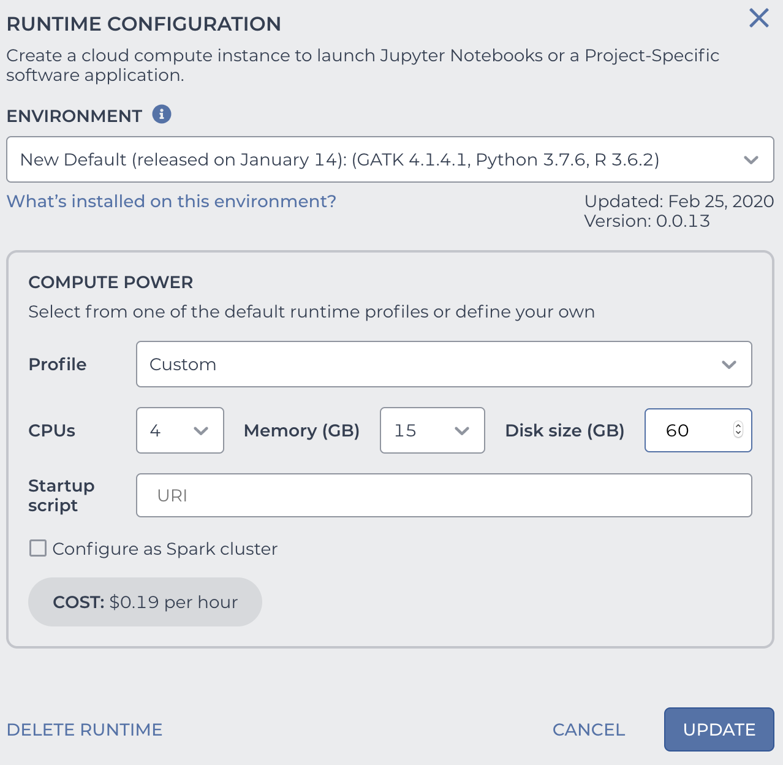Click the Disk size spinner arrows
Viewport: 783px width, 765px height.
click(738, 430)
